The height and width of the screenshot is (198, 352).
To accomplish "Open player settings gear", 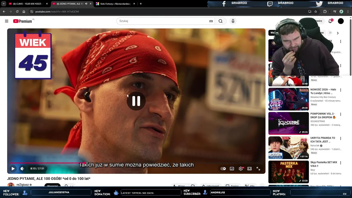I will 241,169.
